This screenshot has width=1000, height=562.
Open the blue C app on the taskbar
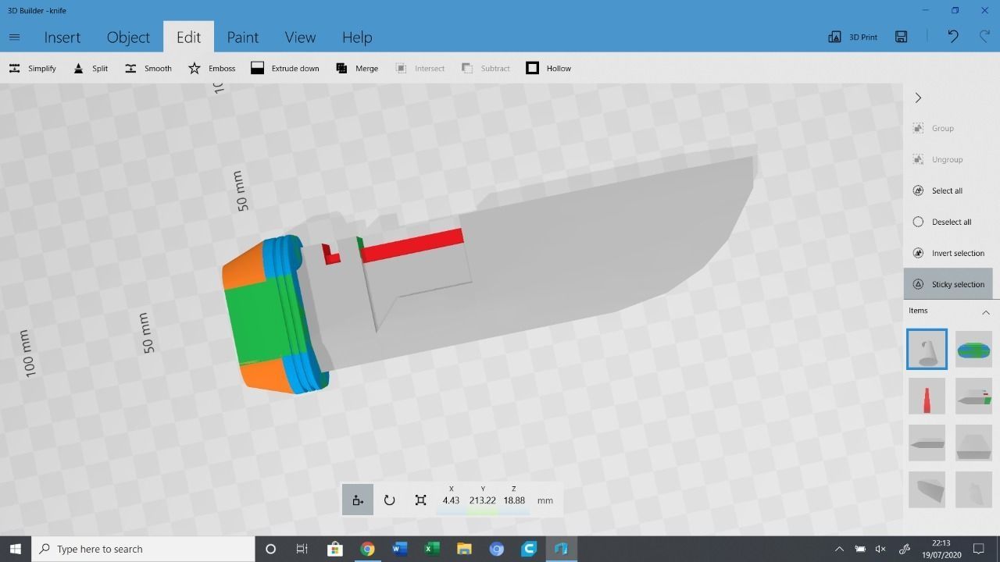point(529,549)
